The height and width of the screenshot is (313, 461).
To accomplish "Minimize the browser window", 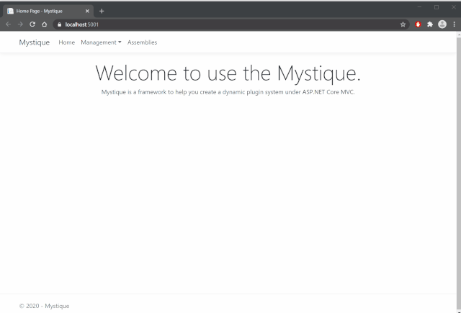I will (419, 7).
